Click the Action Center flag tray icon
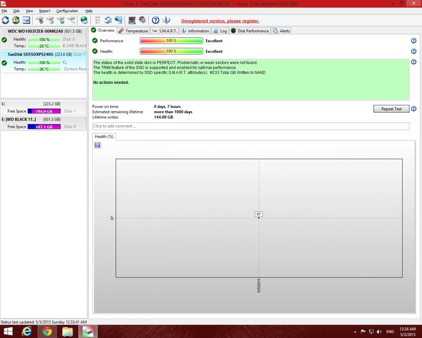 click(363, 332)
